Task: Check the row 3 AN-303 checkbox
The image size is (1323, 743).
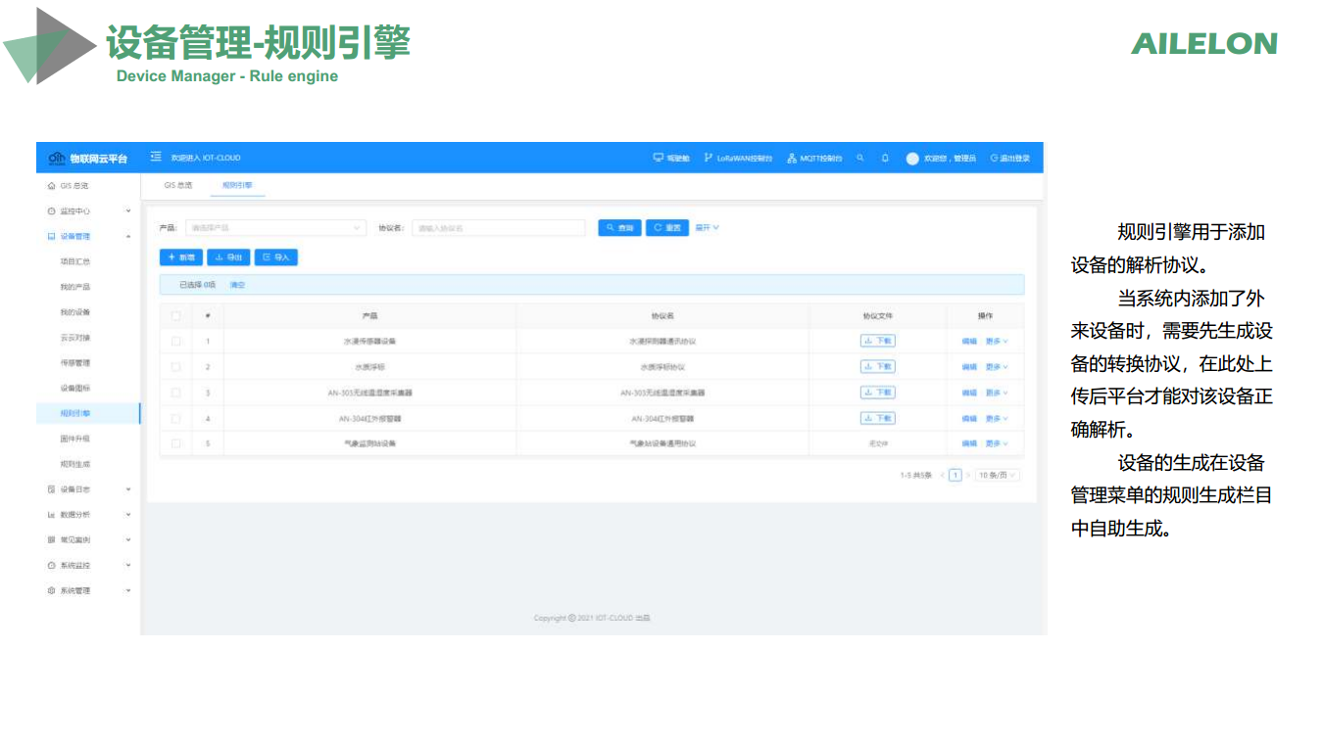Action: pos(176,392)
